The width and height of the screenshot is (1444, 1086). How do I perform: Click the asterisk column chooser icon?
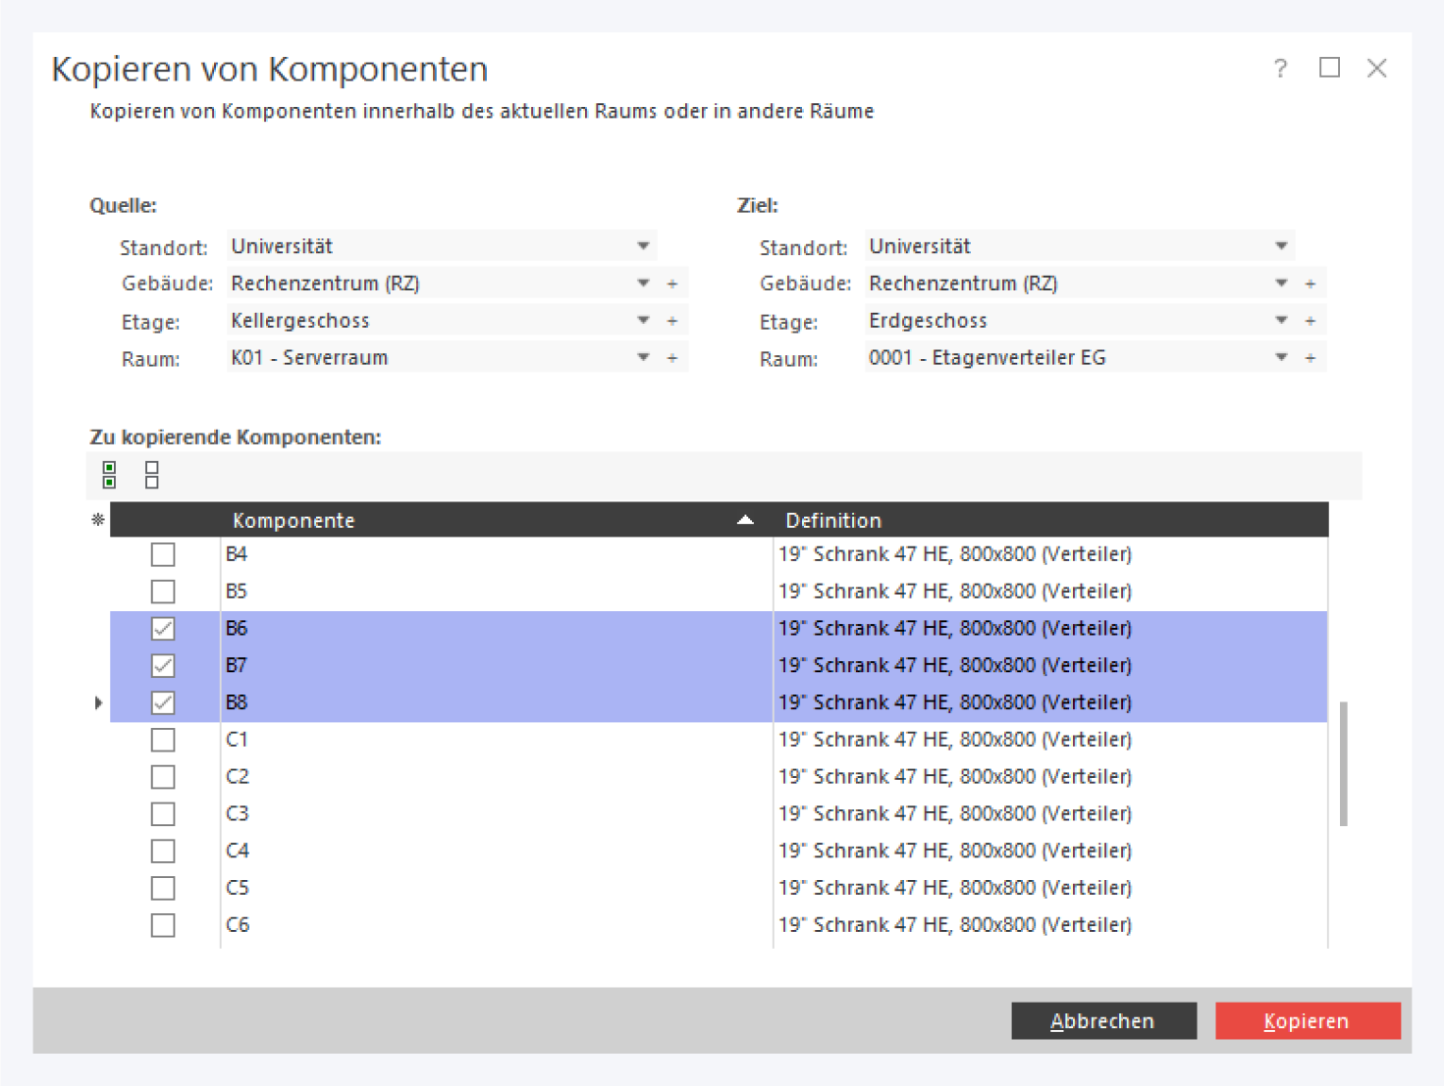pos(98,520)
